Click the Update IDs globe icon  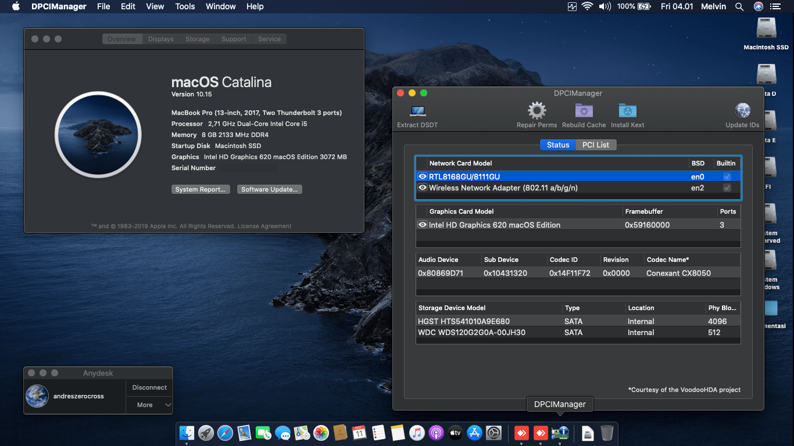[x=742, y=110]
